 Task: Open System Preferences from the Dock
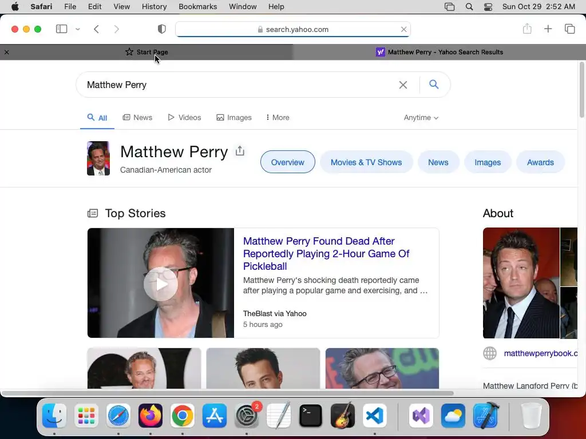(x=247, y=416)
